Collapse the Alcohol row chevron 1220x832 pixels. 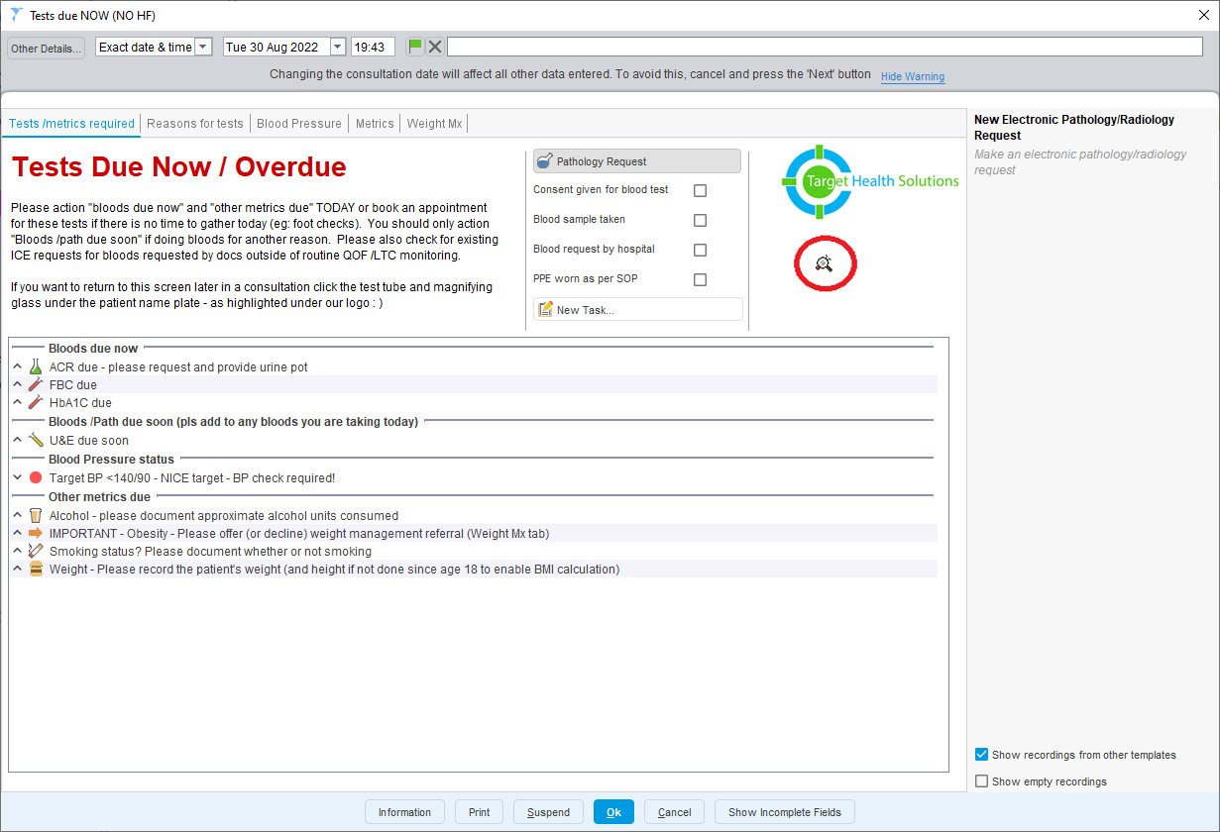[x=17, y=515]
